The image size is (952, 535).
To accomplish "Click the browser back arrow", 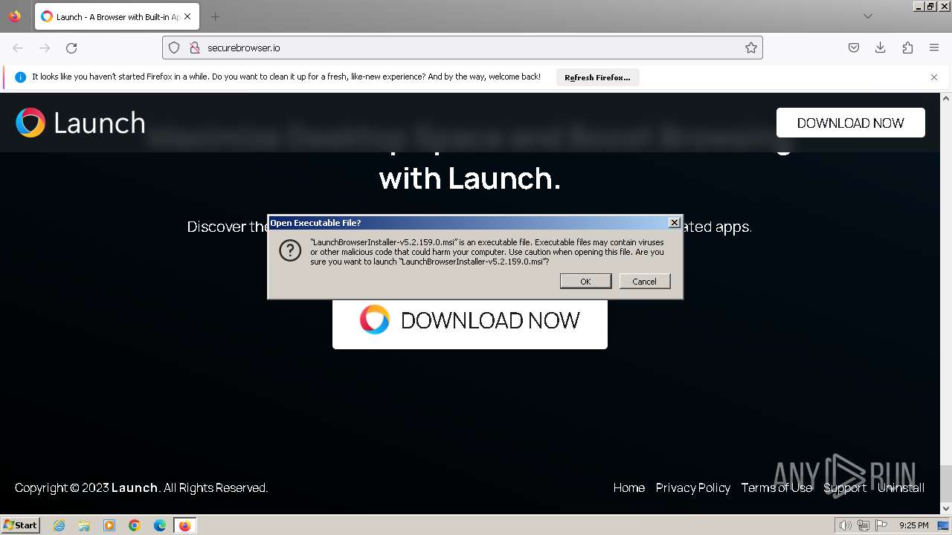I will (x=18, y=48).
